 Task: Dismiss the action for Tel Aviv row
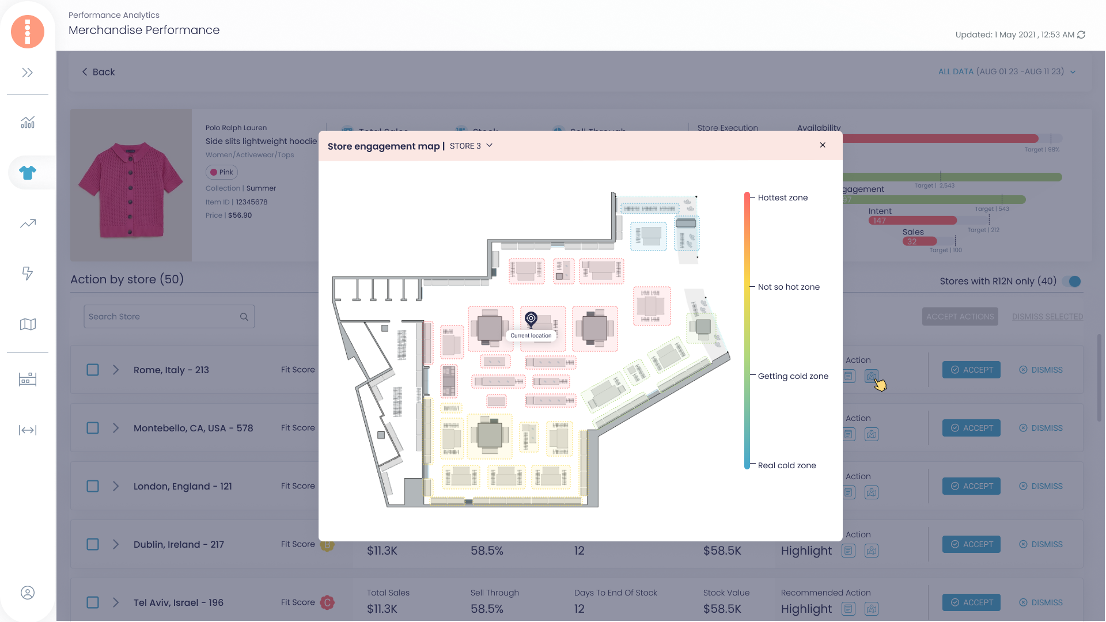coord(1041,602)
